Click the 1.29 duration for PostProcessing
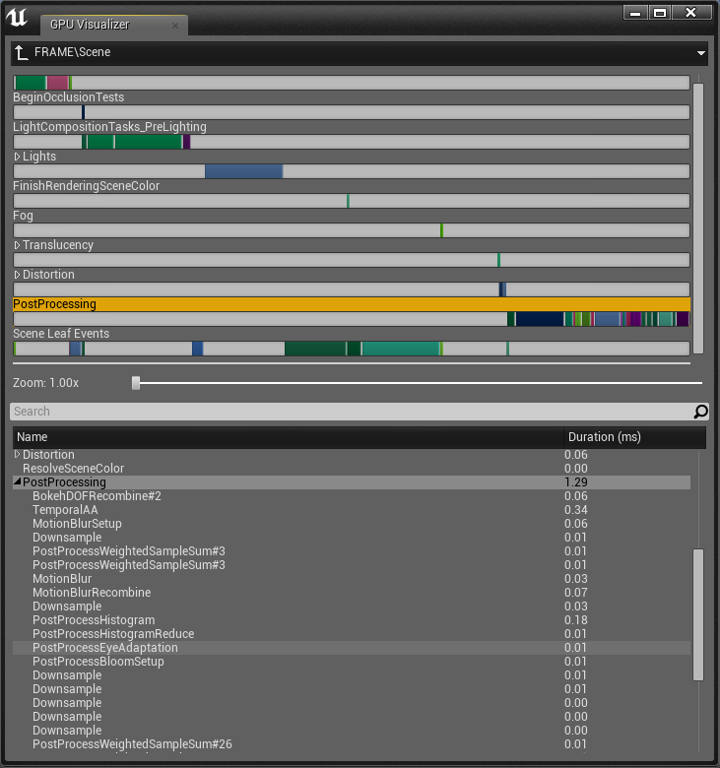The image size is (720, 768). (x=576, y=482)
